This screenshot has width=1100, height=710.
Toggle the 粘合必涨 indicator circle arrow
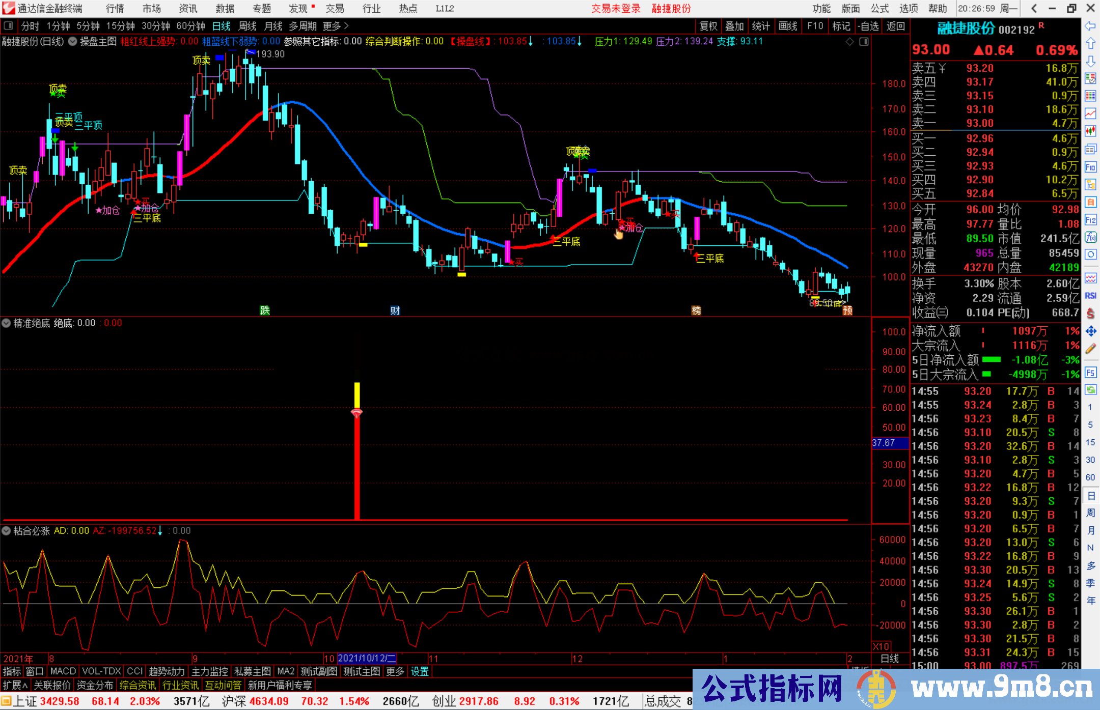[6, 531]
